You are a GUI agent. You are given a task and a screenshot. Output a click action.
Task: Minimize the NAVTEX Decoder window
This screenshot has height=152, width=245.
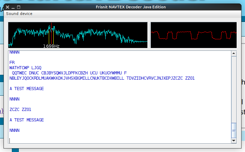pyautogui.click(x=13, y=7)
